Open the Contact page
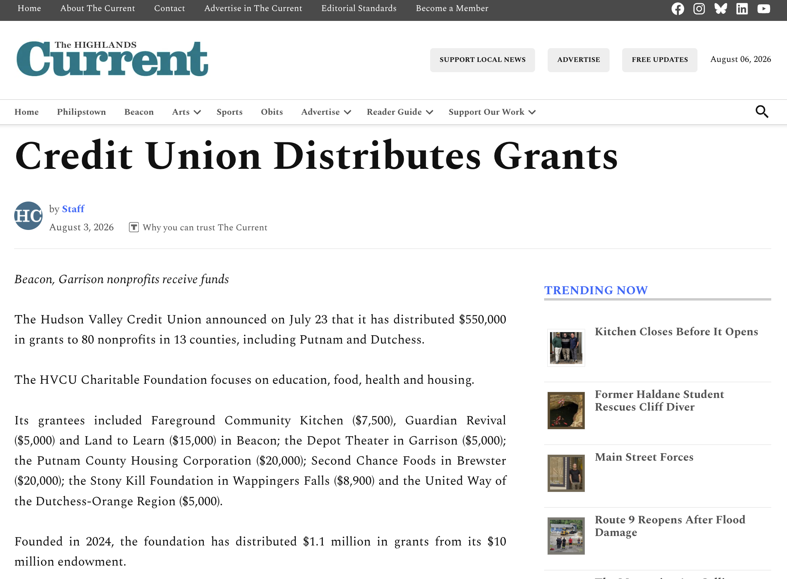This screenshot has width=787, height=579. click(170, 8)
